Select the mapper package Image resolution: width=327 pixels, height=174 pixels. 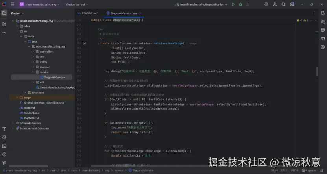pos(43,67)
